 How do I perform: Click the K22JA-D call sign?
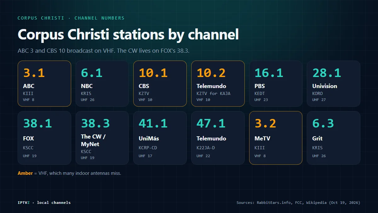206,148
